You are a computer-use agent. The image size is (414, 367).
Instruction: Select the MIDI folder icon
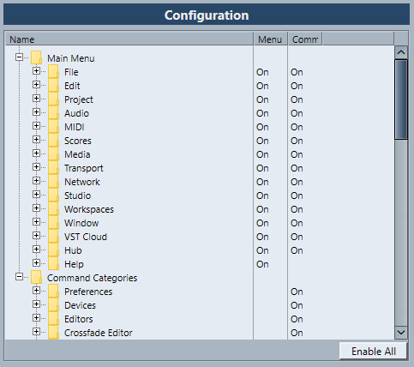click(x=53, y=127)
